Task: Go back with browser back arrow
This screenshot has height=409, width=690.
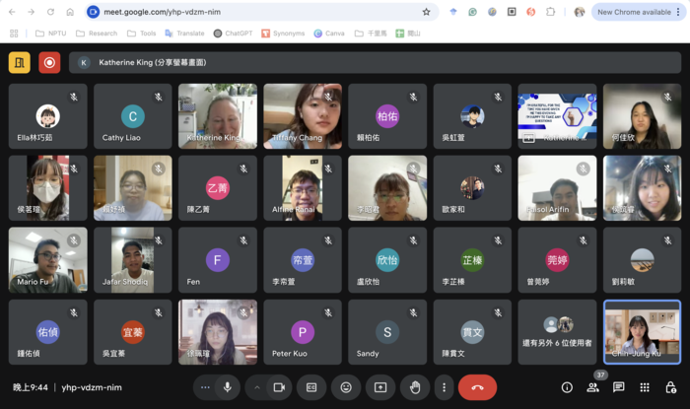Action: tap(12, 12)
